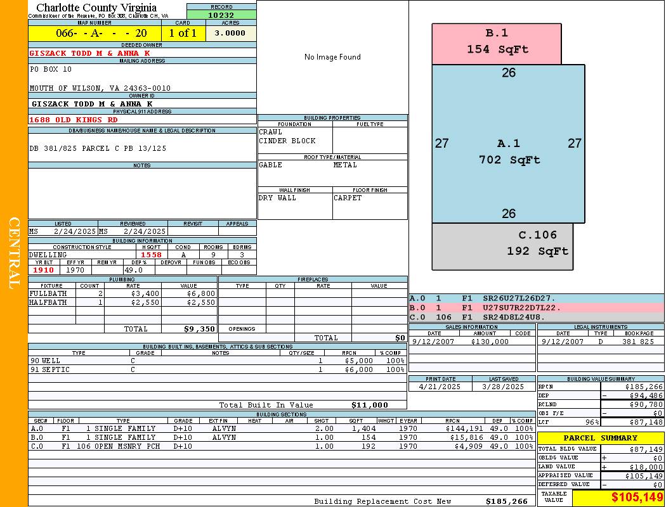Click the 91 SEPTIC built-in row

coord(218,370)
